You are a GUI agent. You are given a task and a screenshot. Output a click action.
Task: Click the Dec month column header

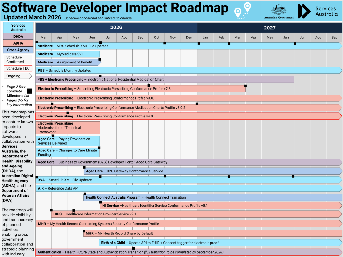click(189, 37)
